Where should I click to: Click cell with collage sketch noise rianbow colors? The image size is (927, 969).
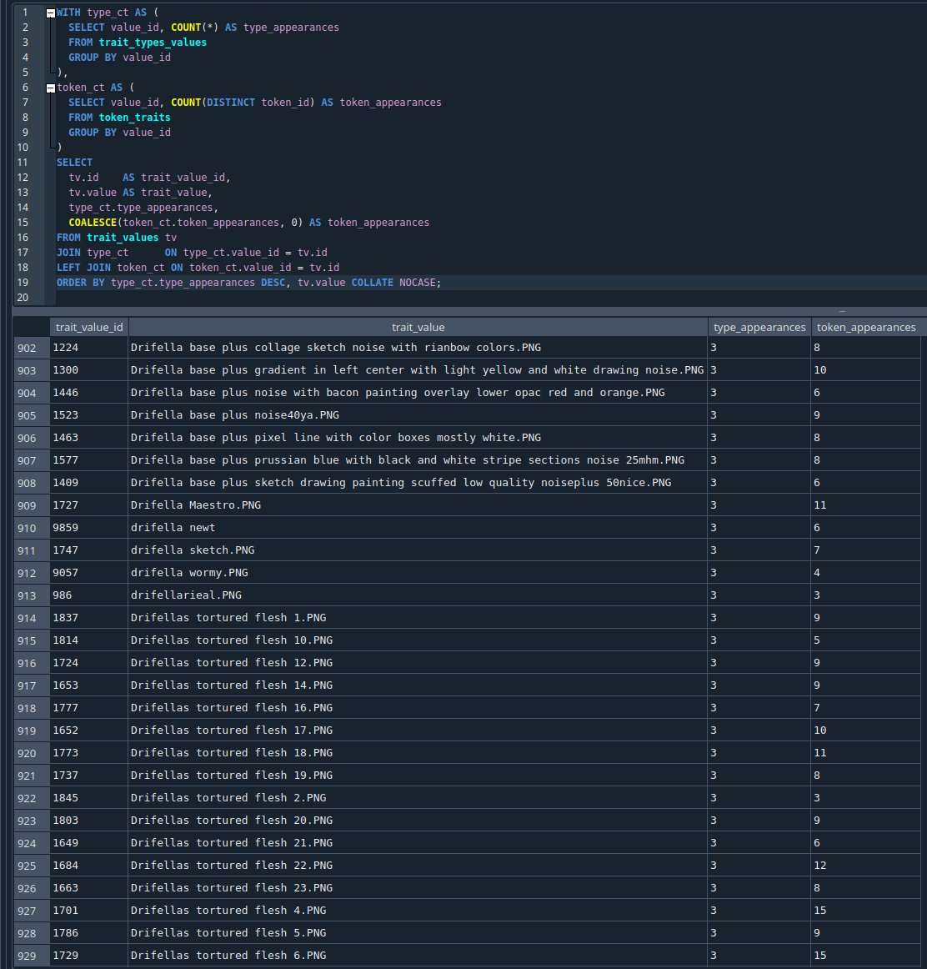418,348
